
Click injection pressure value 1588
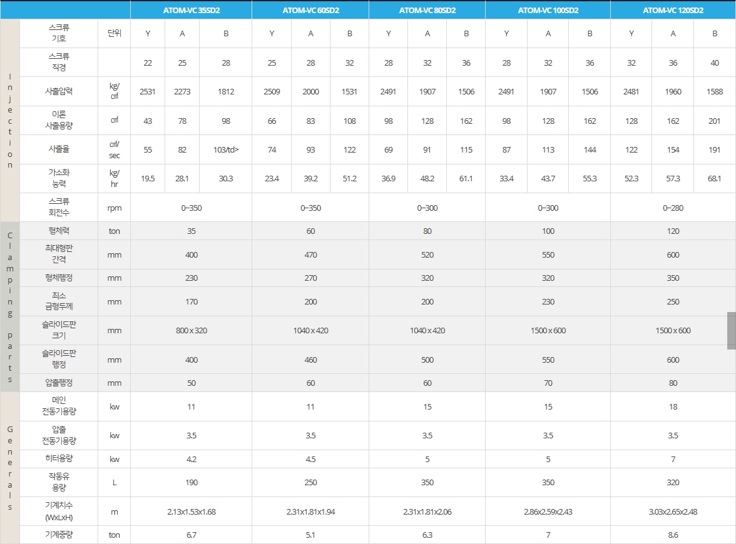715,92
